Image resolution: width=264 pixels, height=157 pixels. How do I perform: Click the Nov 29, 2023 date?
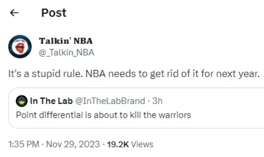coord(72,144)
